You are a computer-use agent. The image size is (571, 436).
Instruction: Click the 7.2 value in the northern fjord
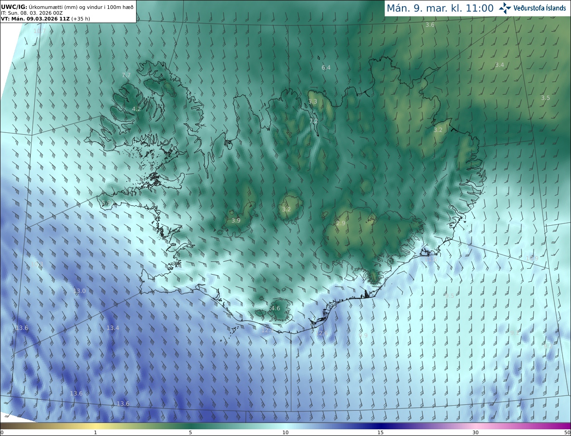click(x=314, y=121)
